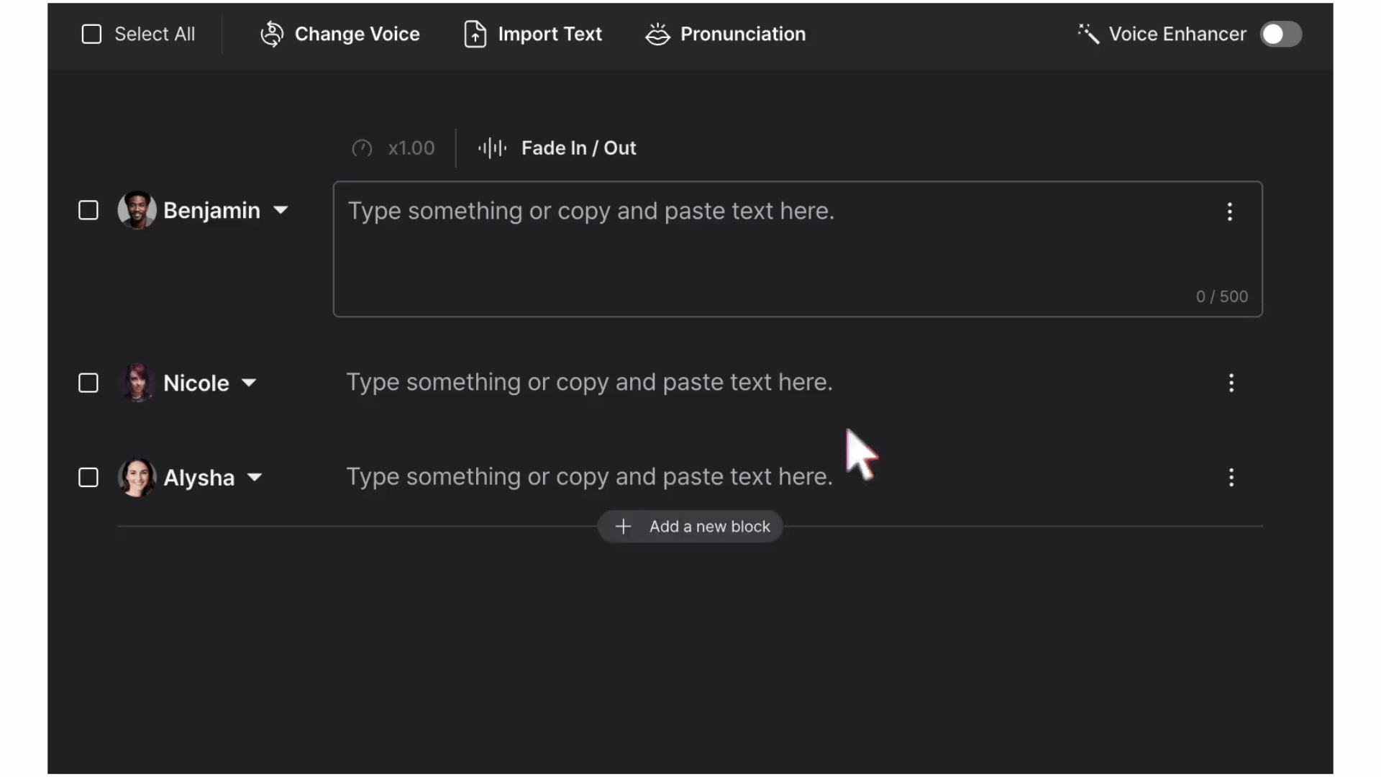The height and width of the screenshot is (777, 1381).
Task: Open more options for Alysha's block
Action: (1231, 478)
